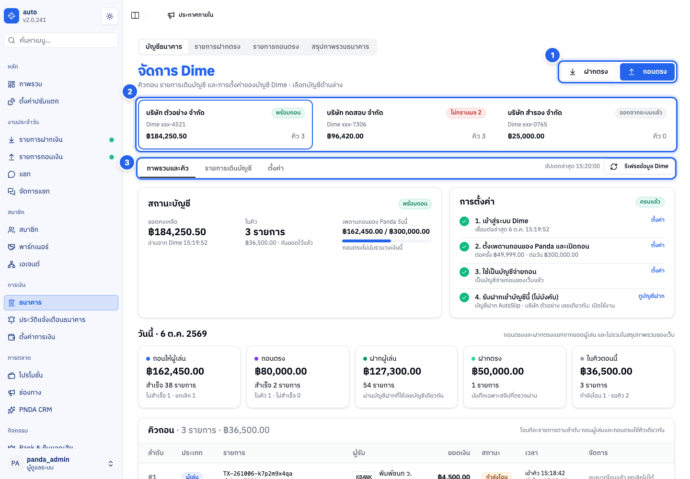Screen dimensions: 690x479
Task: Open แชท from the sidebar chat icon
Action: tap(11, 174)
